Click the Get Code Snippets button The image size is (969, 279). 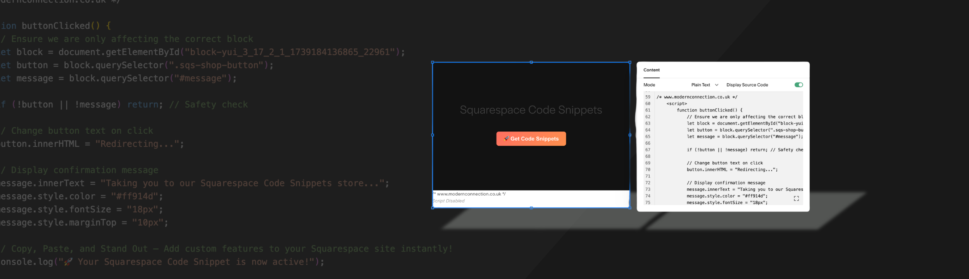coord(531,139)
